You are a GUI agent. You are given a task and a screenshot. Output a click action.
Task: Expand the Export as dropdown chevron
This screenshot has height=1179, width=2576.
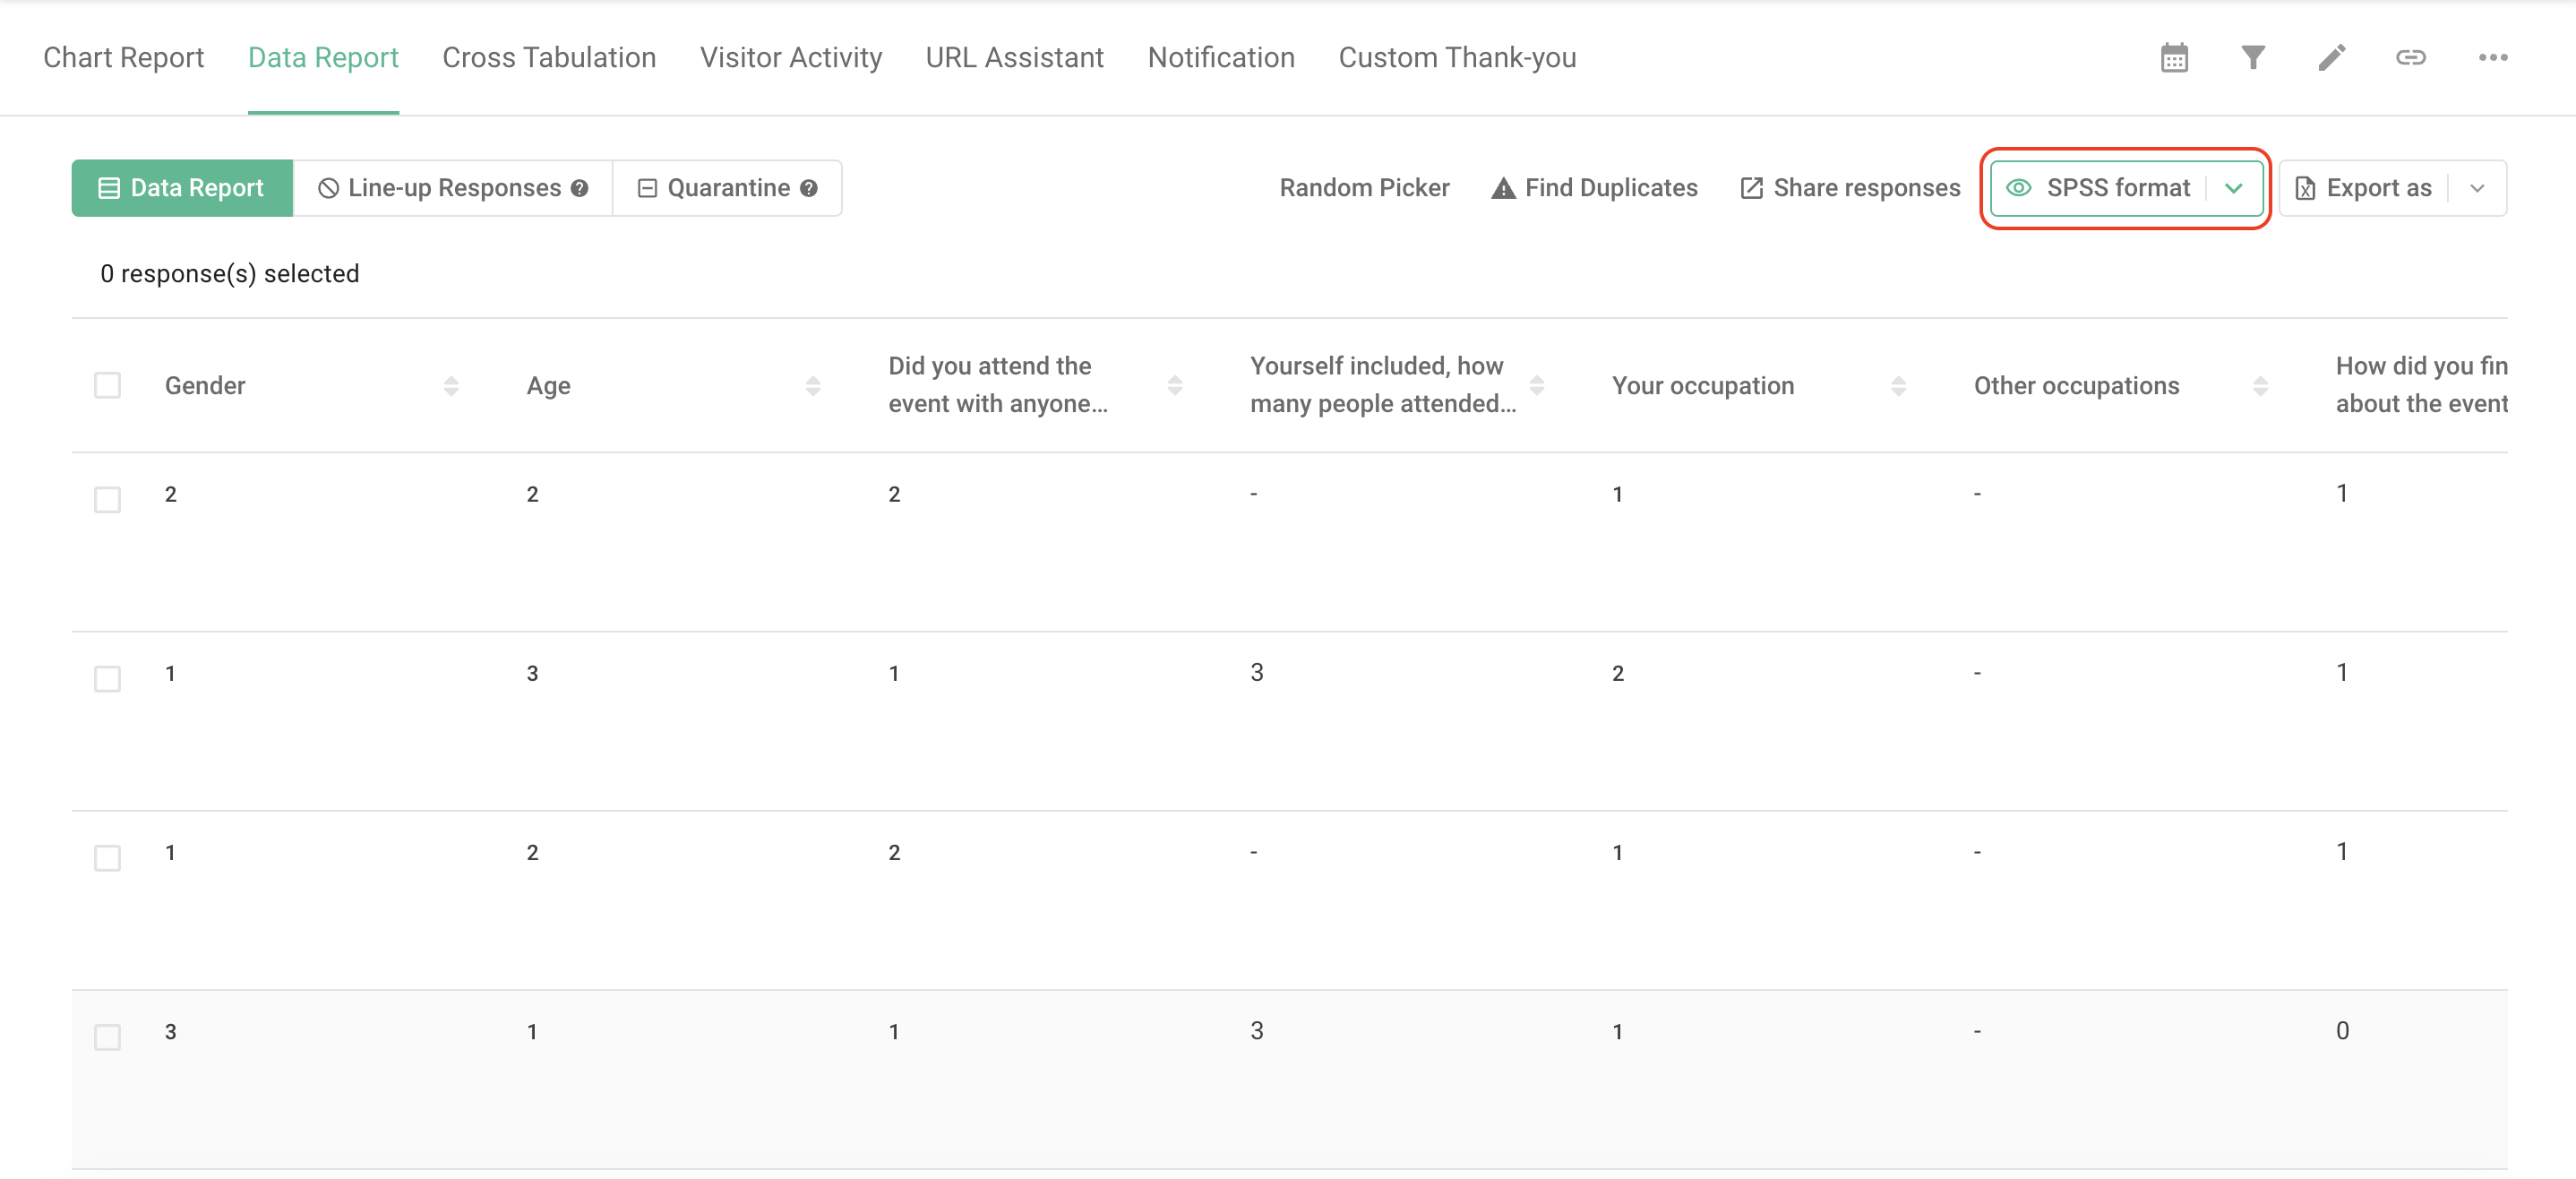tap(2479, 187)
